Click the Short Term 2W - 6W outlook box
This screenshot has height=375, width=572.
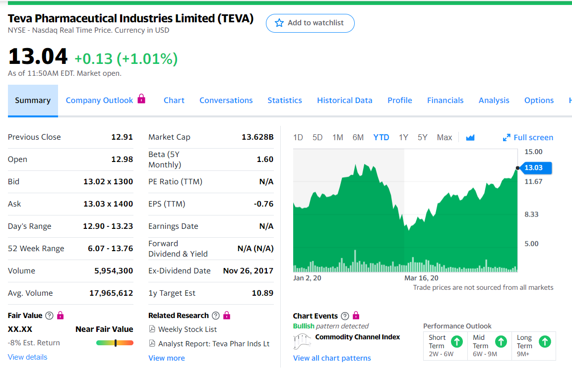coord(445,345)
